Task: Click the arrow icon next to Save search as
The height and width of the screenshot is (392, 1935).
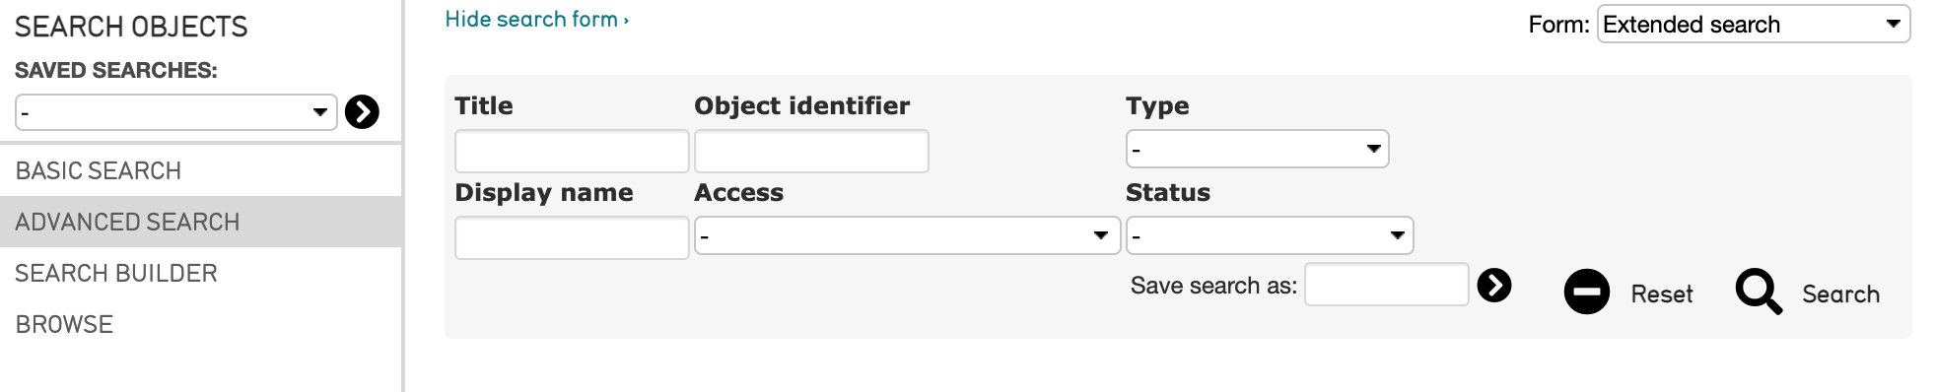Action: 1494,286
